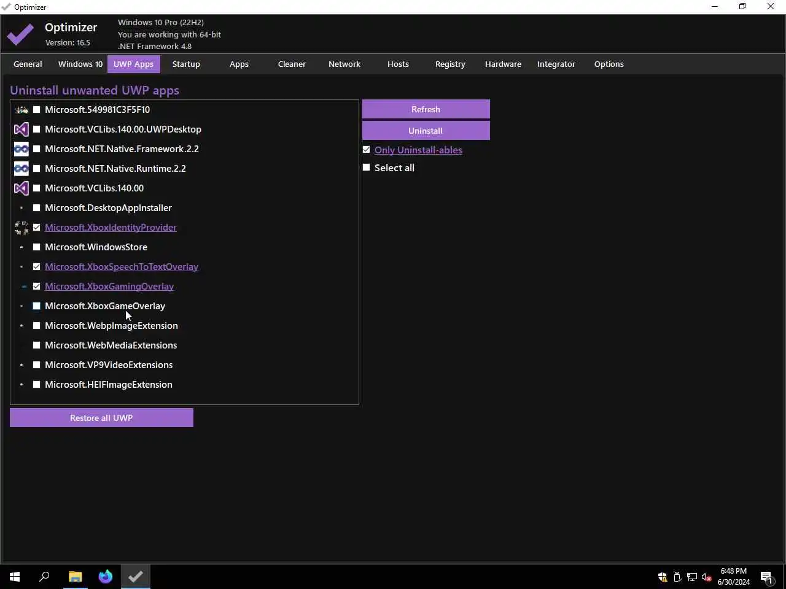Open Windows Start menu
Screen dimensions: 786x589
click(15, 577)
